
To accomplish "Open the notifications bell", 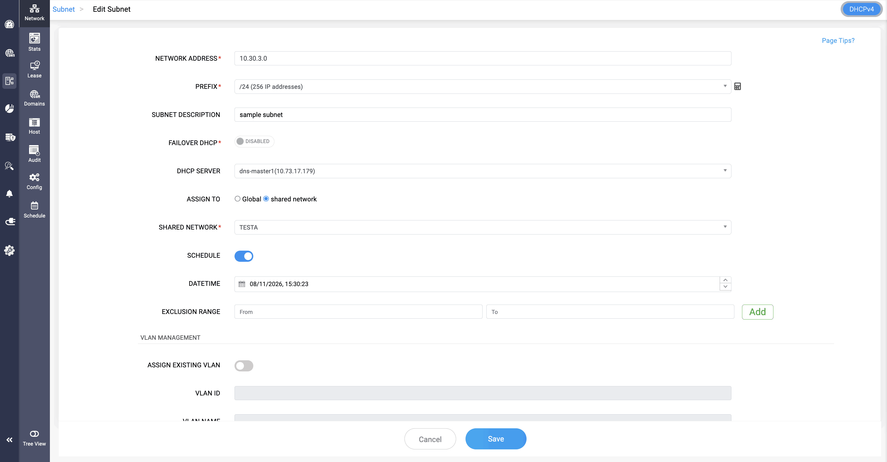I will 9,194.
